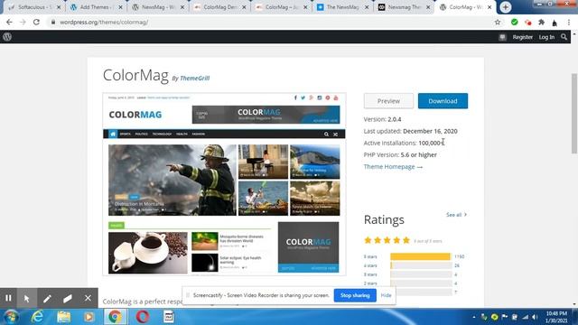Screen dimensions: 578x325
Task: Open Opera browser from the taskbar
Action: 143,317
